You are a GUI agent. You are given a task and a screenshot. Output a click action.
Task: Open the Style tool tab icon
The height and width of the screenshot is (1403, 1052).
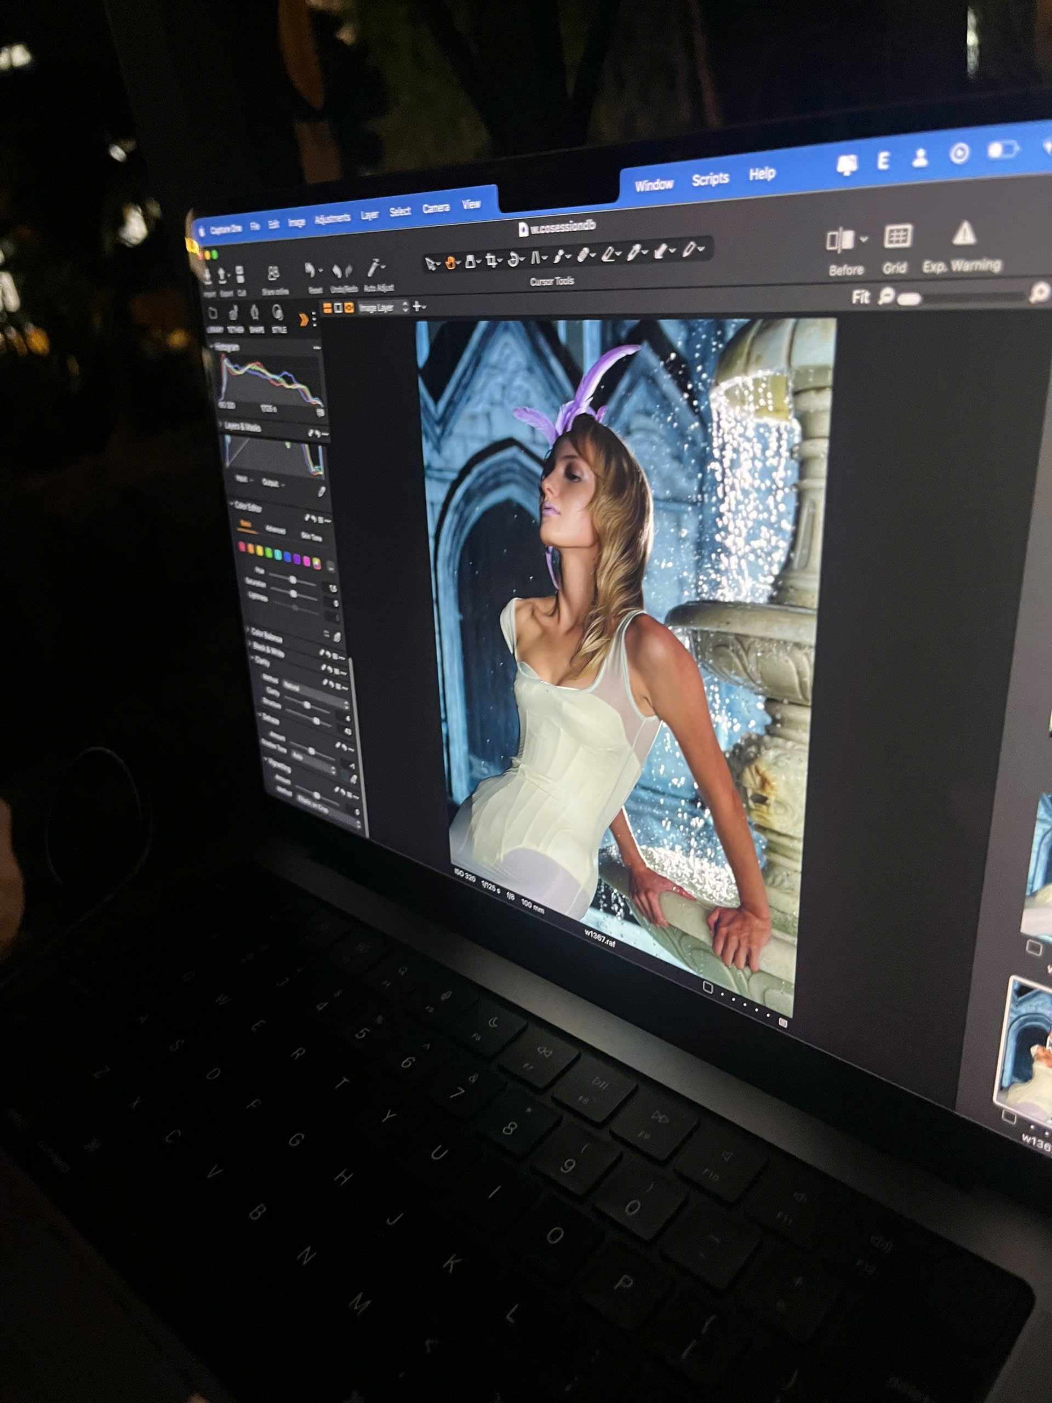pos(278,312)
